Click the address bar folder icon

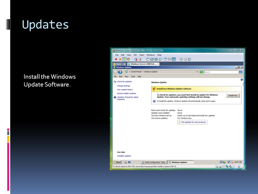pos(127,72)
